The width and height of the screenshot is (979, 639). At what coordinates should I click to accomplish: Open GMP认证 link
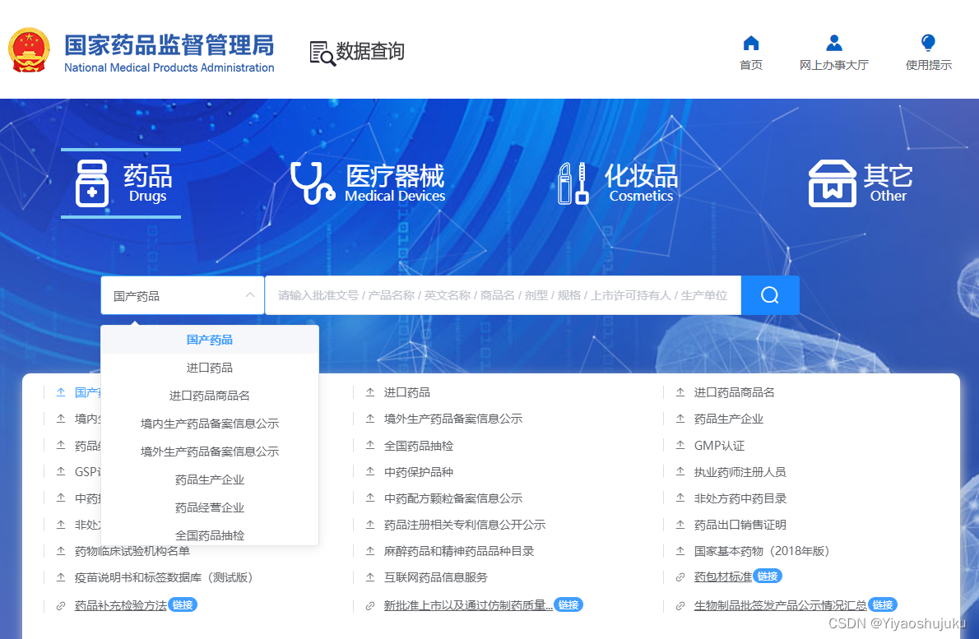click(719, 446)
